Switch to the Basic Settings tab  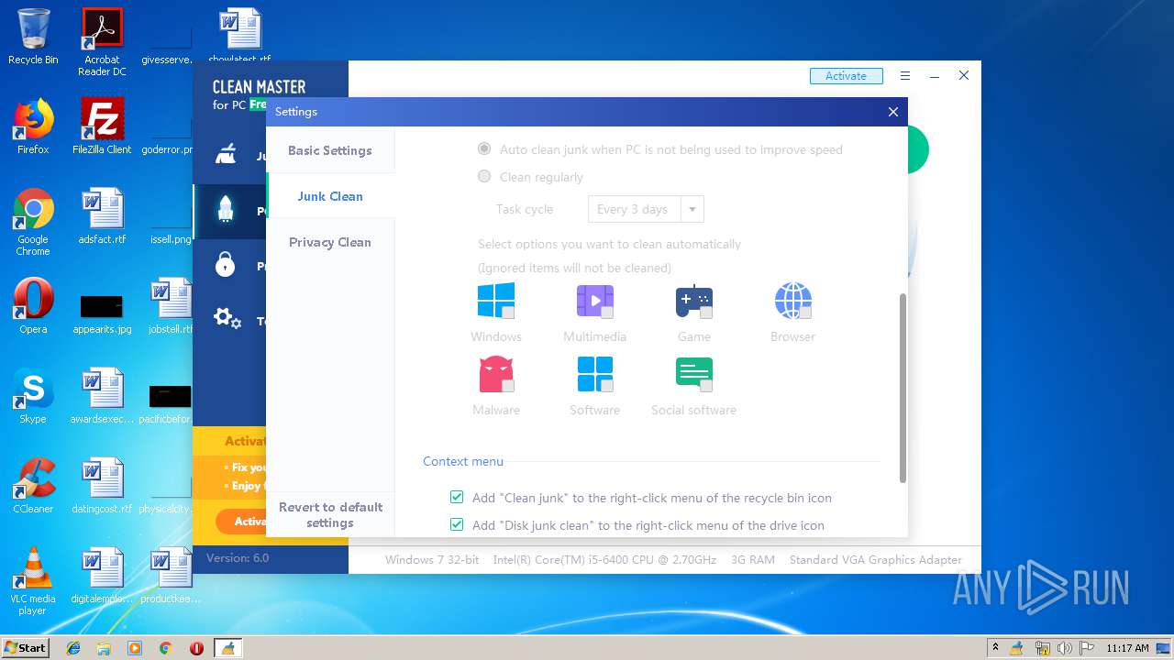pyautogui.click(x=330, y=150)
